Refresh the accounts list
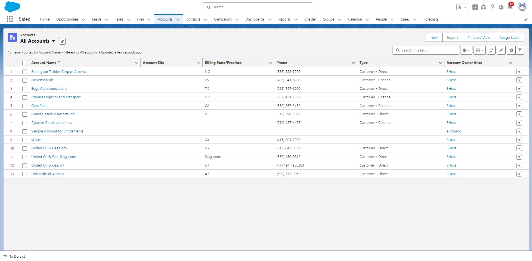This screenshot has height=261, width=532. tap(491, 50)
